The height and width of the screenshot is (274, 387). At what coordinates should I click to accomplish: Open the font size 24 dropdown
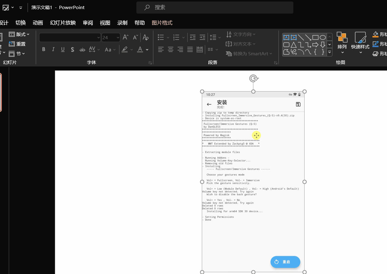[118, 37]
